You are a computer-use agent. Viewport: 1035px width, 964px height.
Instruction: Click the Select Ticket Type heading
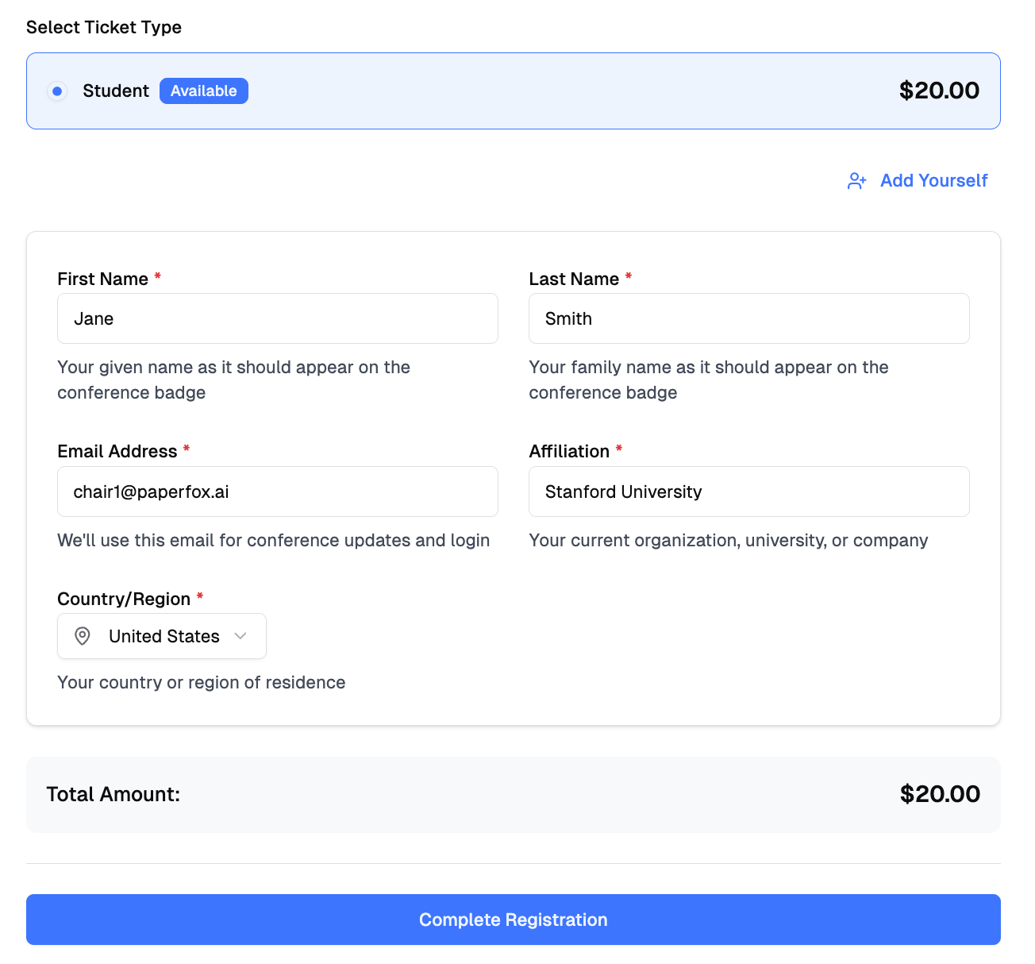point(104,27)
